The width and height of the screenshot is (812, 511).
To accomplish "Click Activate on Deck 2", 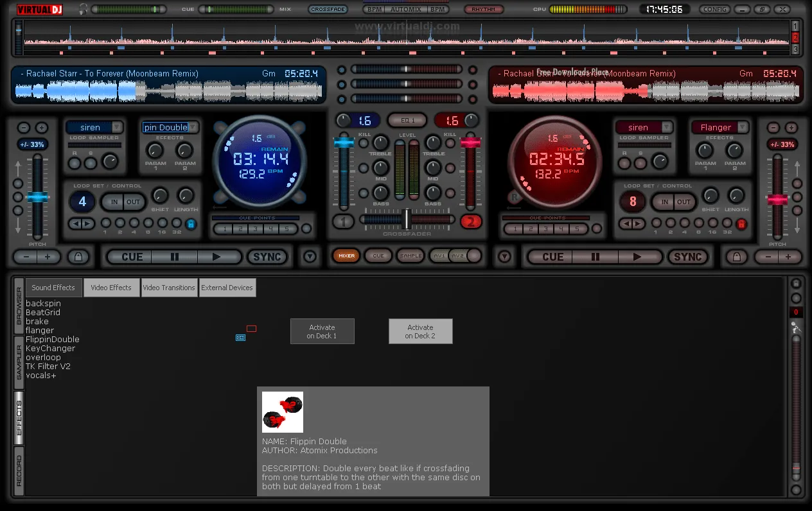I will click(421, 331).
